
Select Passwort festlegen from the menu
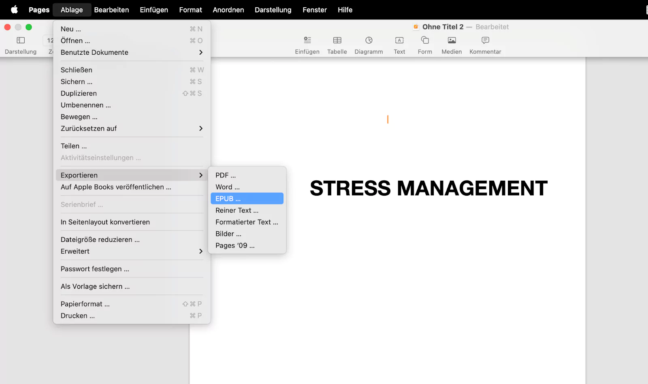(x=95, y=269)
